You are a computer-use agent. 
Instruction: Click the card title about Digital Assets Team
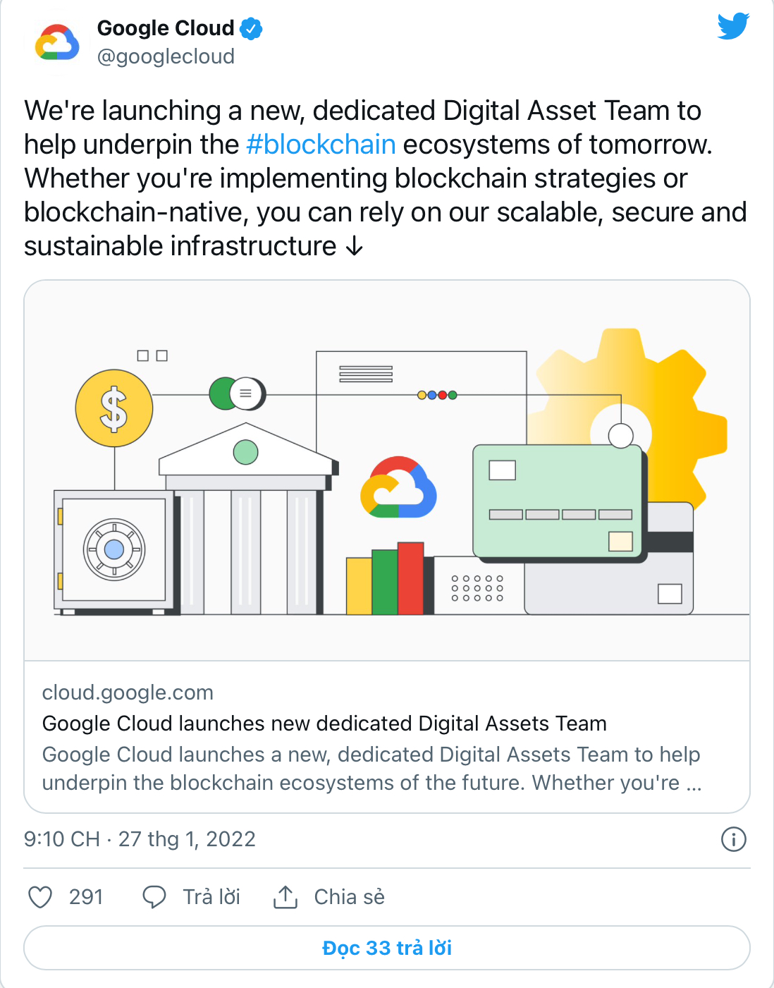coord(324,724)
